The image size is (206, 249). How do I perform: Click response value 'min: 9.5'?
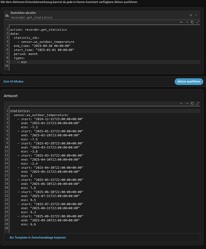tap(28, 200)
